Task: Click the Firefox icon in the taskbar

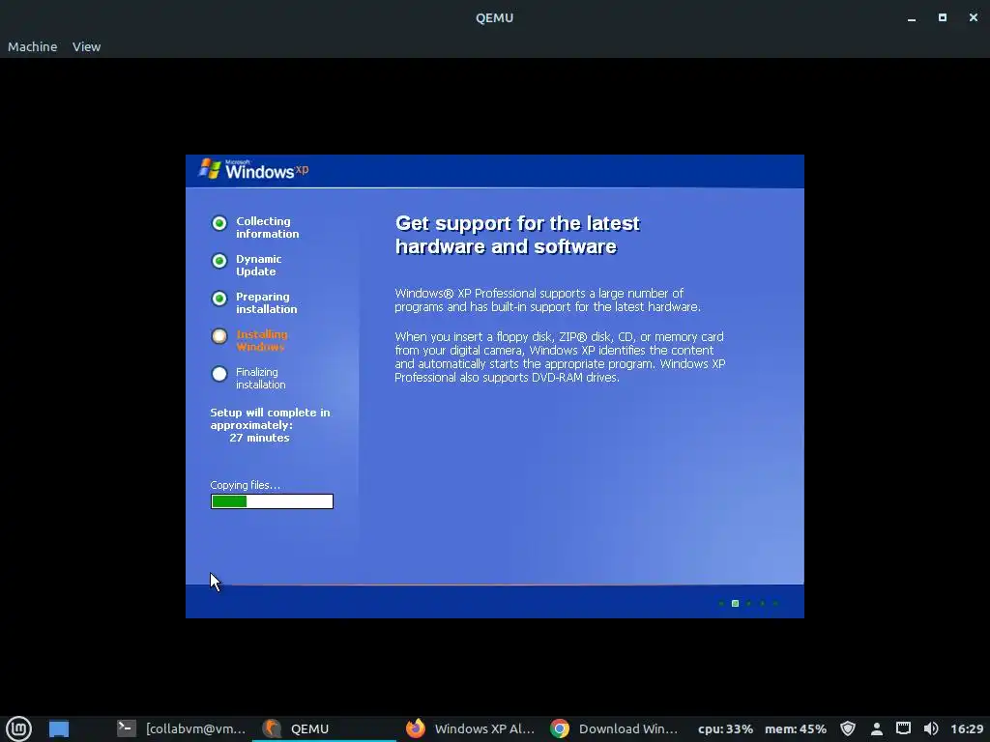Action: point(416,728)
